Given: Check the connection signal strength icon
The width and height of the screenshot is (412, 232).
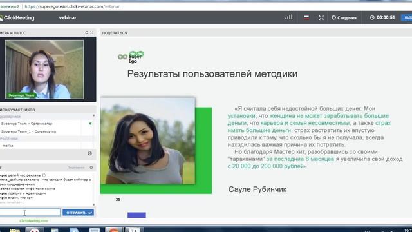Looking at the screenshot, I should (289, 17).
